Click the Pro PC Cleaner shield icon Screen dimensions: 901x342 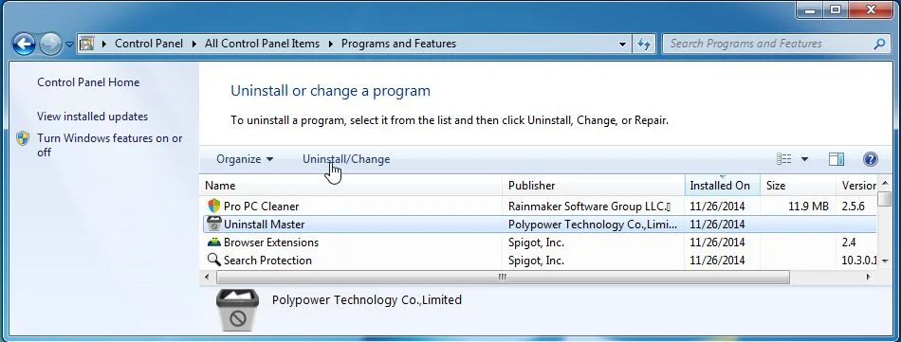pyautogui.click(x=213, y=206)
